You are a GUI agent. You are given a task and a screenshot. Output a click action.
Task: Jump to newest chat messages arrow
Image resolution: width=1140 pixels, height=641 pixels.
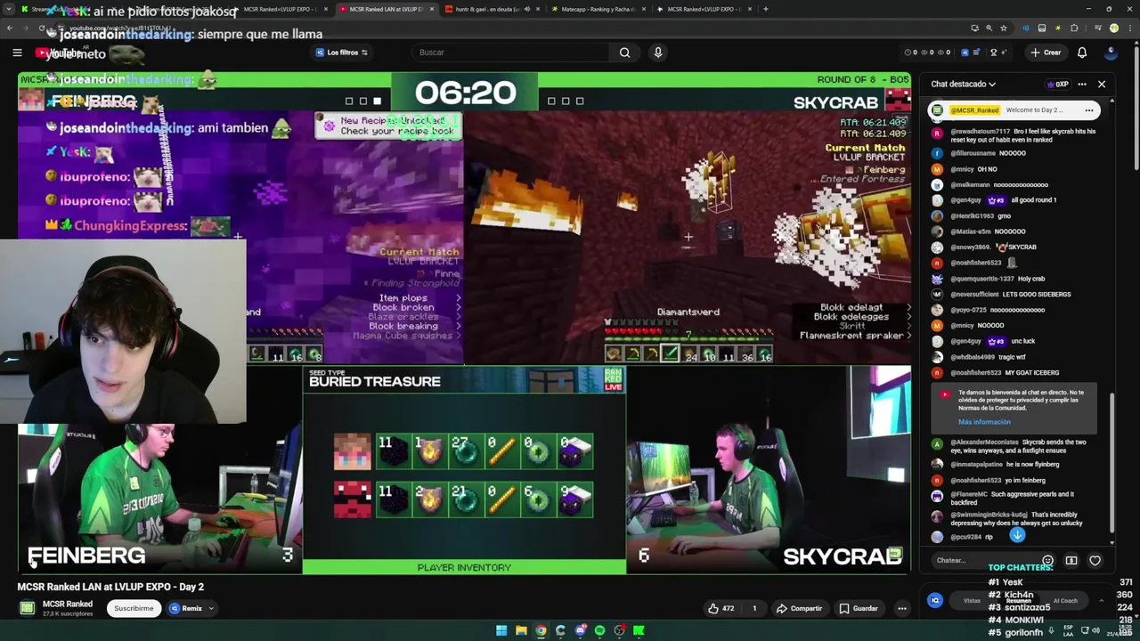1017,535
